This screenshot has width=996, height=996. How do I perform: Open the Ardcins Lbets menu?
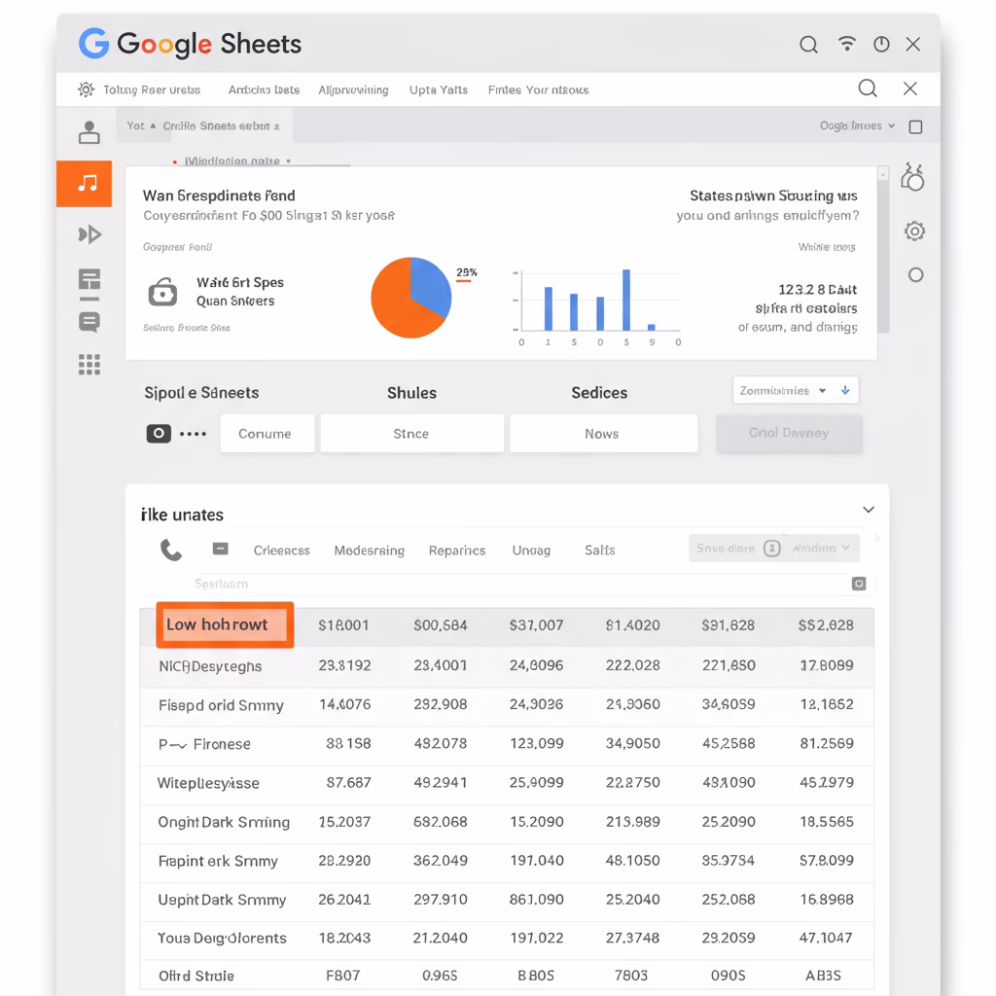pyautogui.click(x=264, y=89)
